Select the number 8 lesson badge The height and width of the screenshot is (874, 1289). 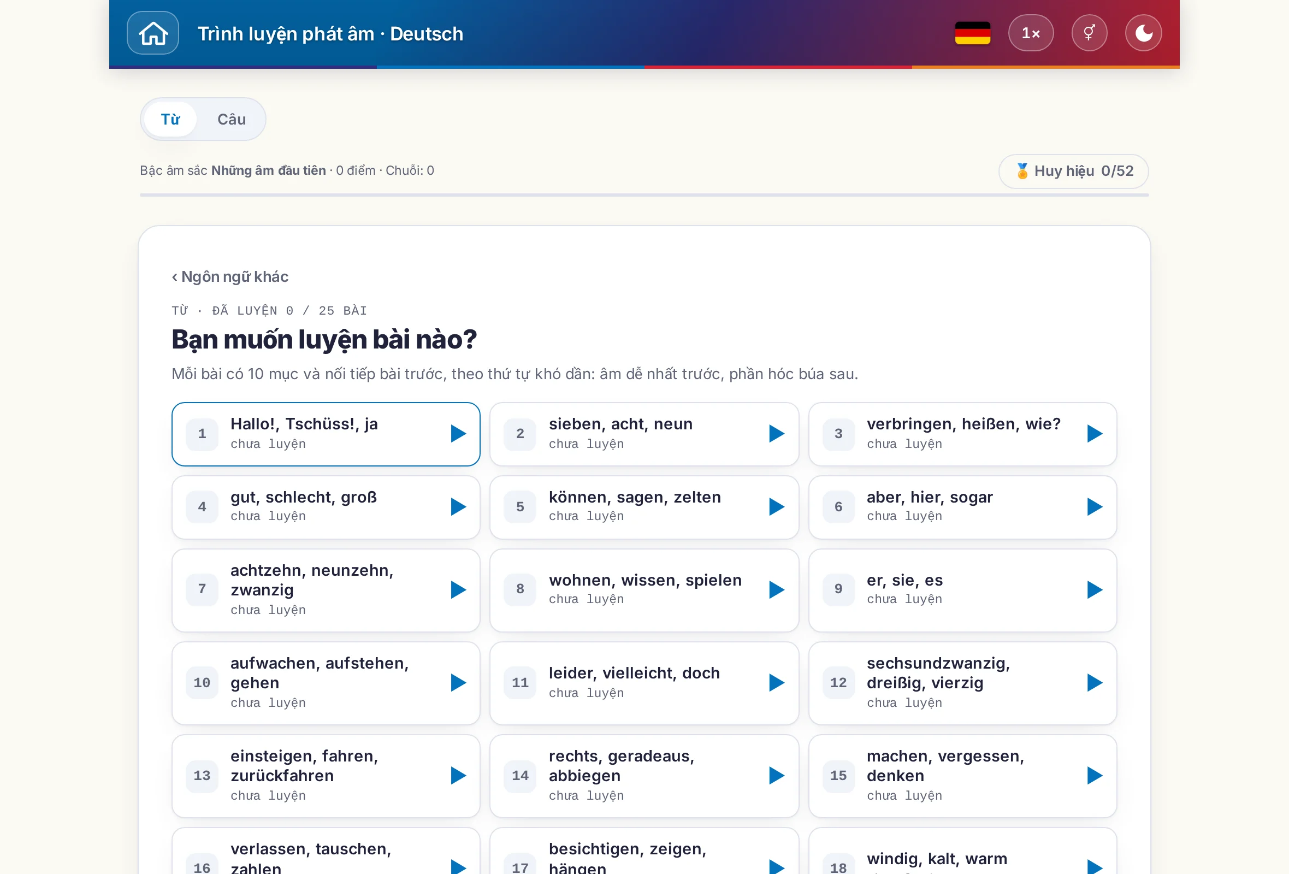click(x=520, y=590)
